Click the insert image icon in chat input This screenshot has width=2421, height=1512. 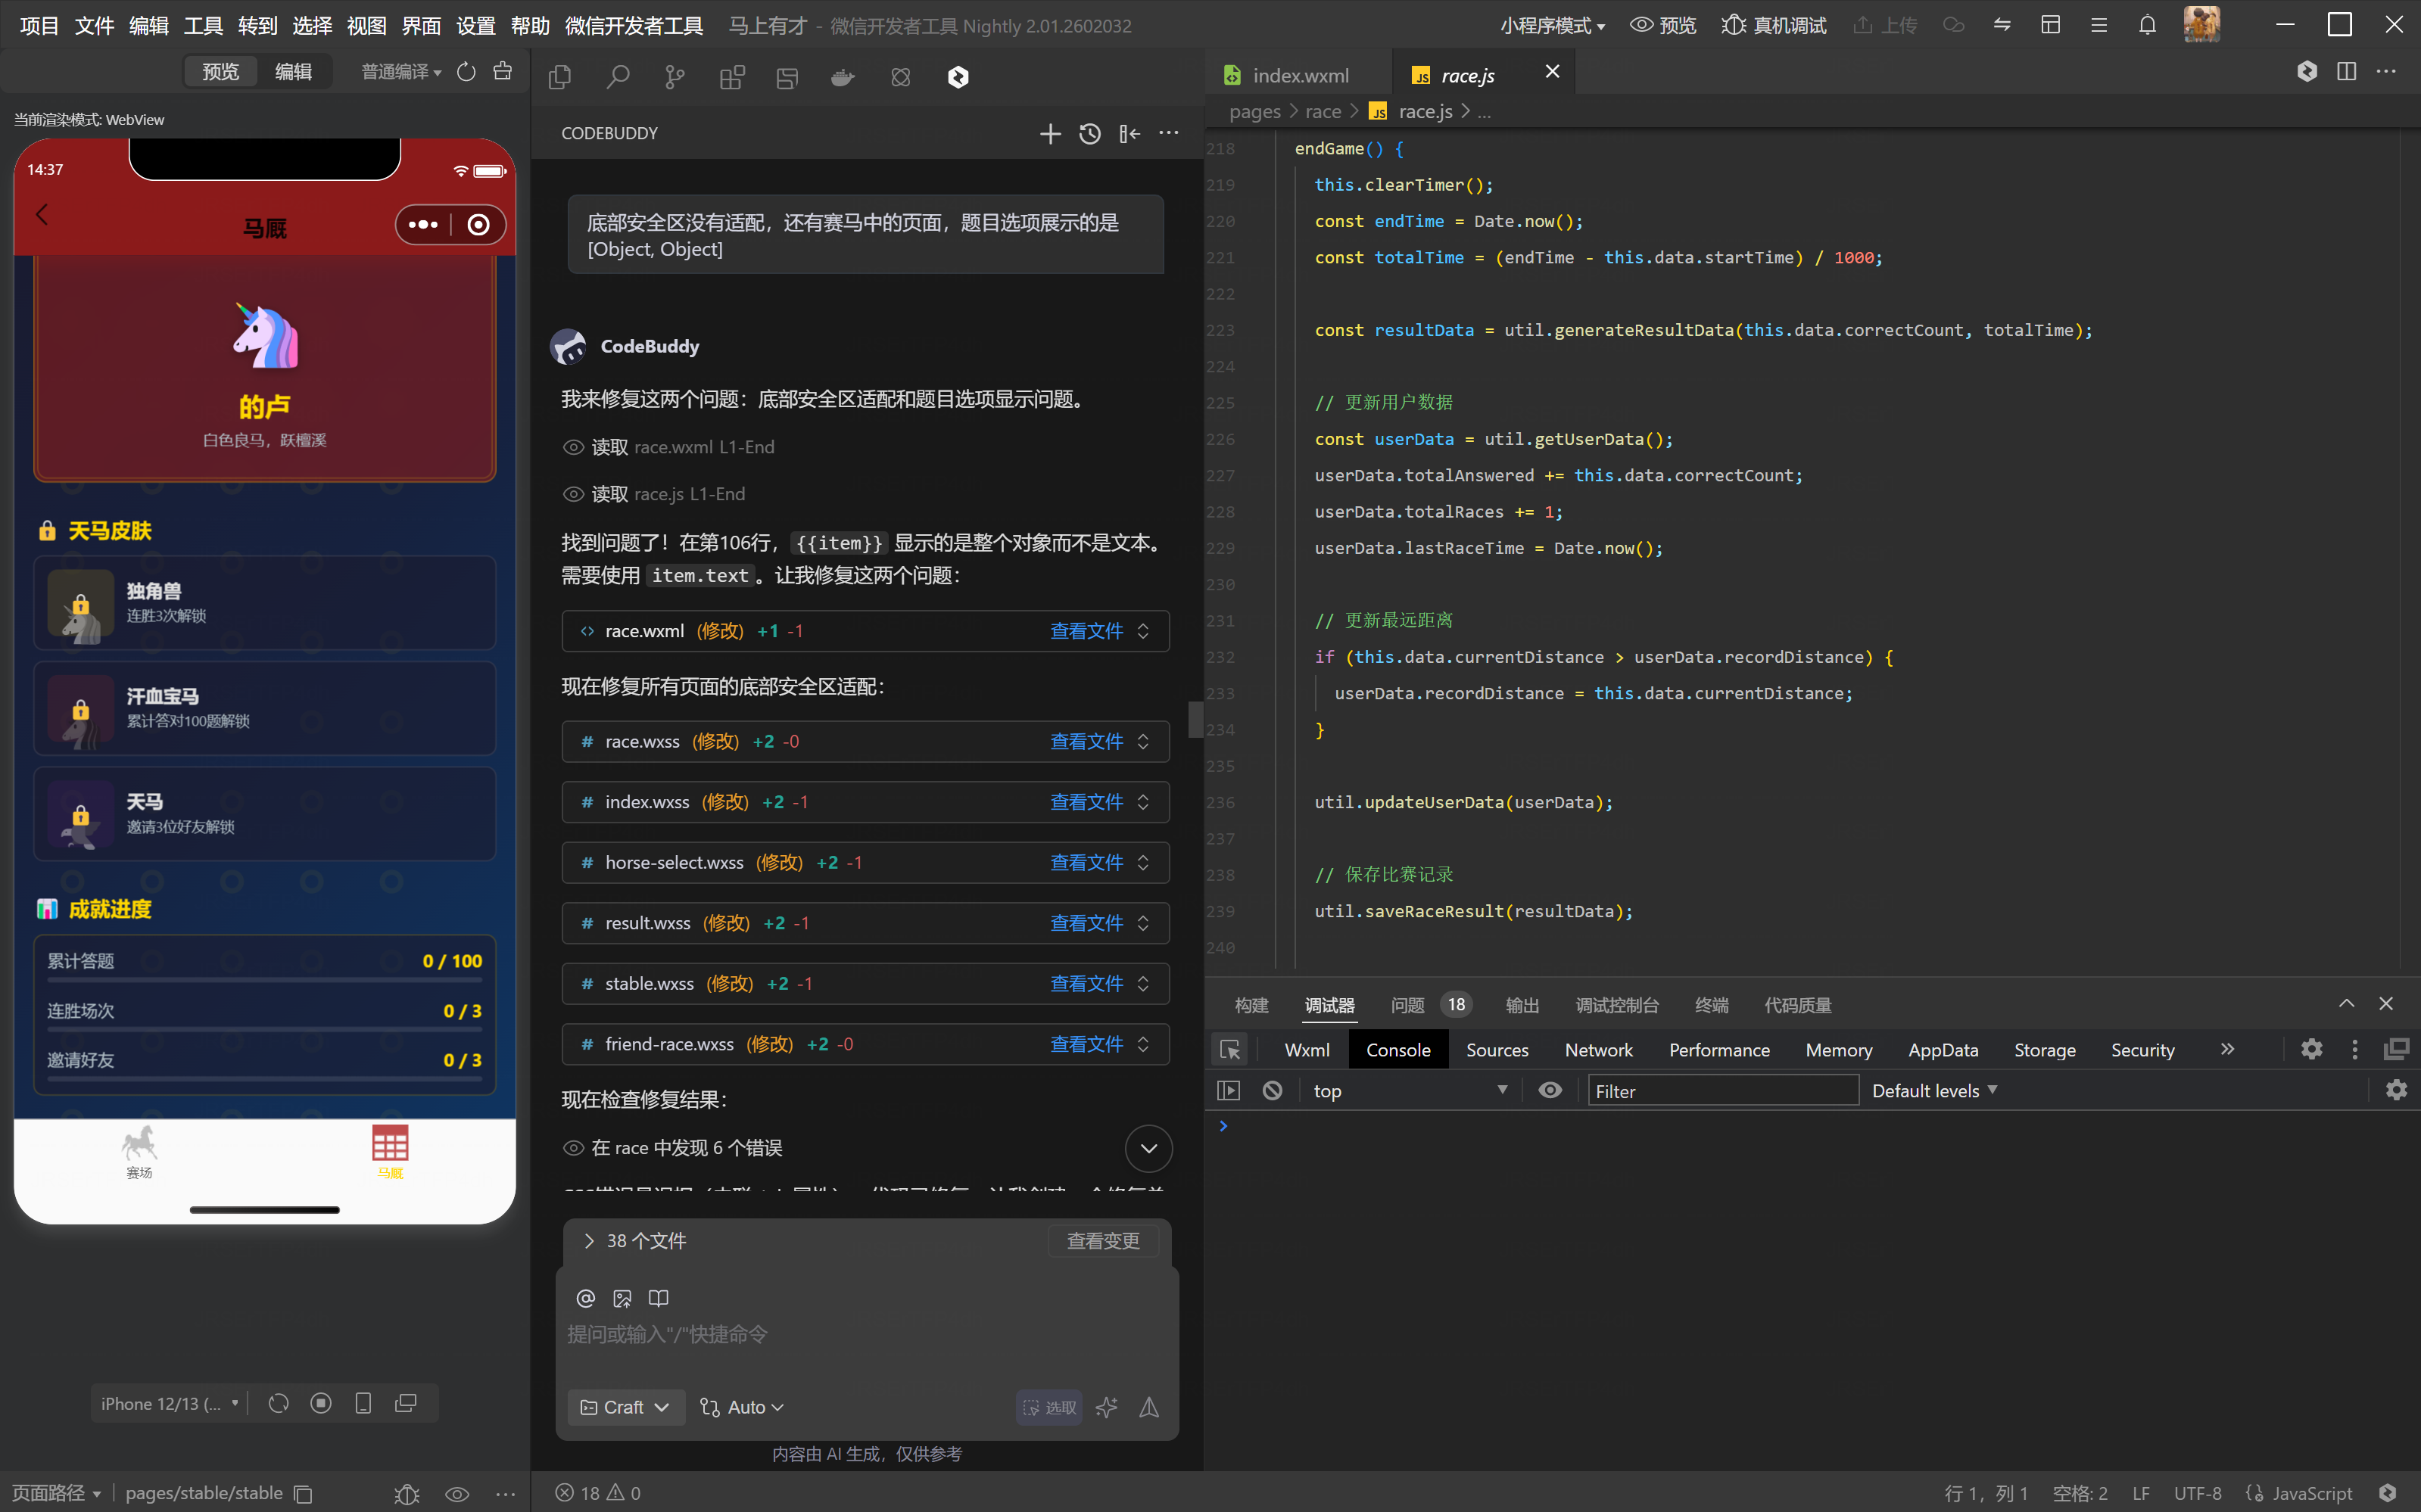click(622, 1298)
